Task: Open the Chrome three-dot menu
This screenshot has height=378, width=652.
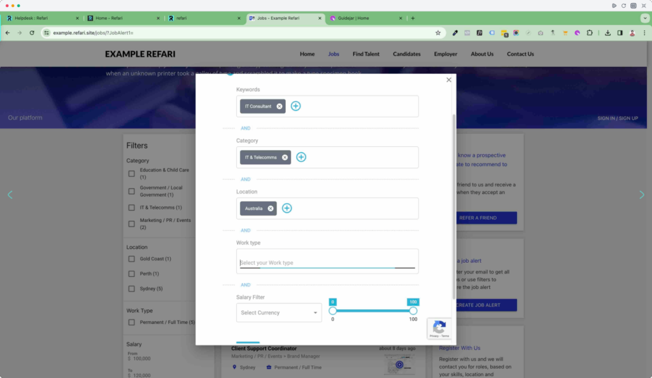Action: (x=644, y=33)
